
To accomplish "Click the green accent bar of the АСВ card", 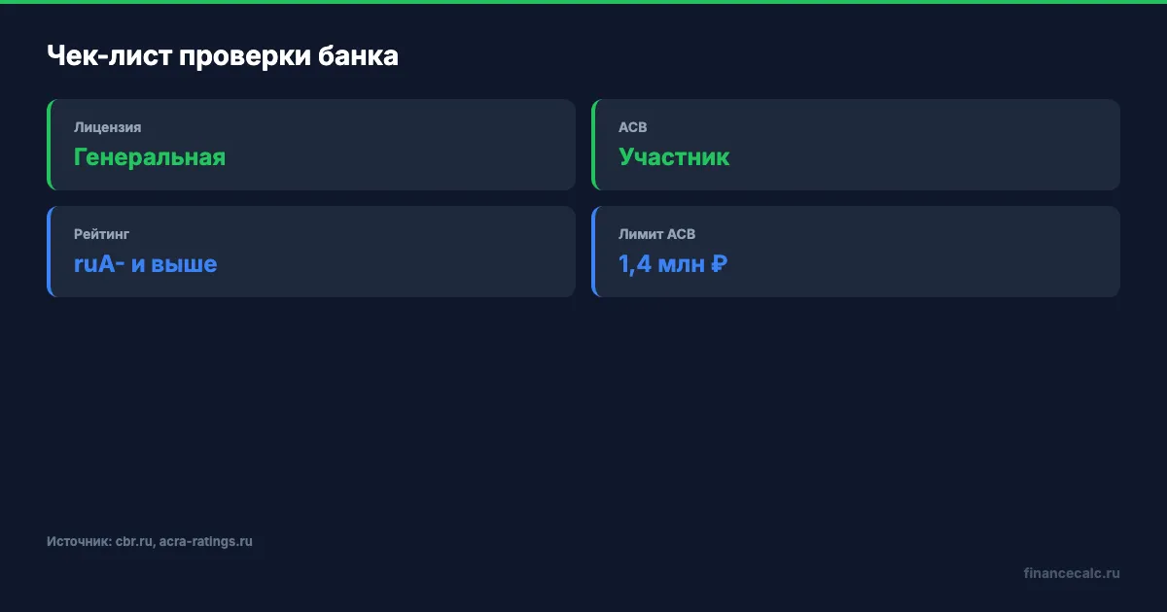I will point(593,145).
